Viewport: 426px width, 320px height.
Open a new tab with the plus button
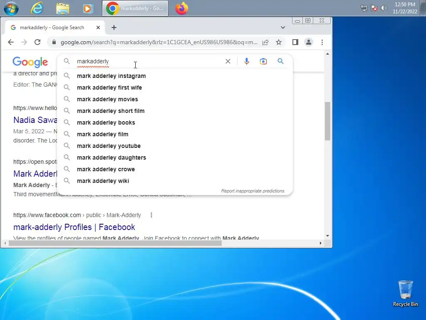tap(114, 27)
